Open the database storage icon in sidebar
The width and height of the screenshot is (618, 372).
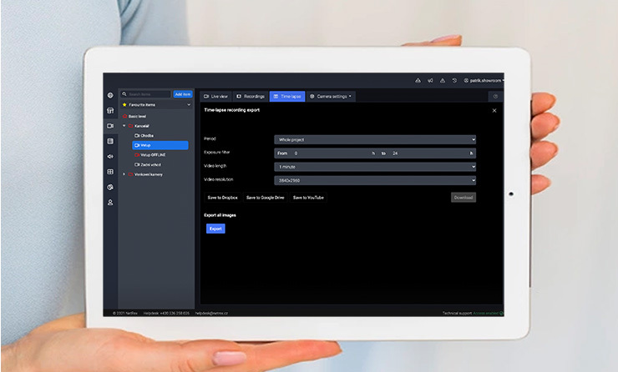click(110, 141)
